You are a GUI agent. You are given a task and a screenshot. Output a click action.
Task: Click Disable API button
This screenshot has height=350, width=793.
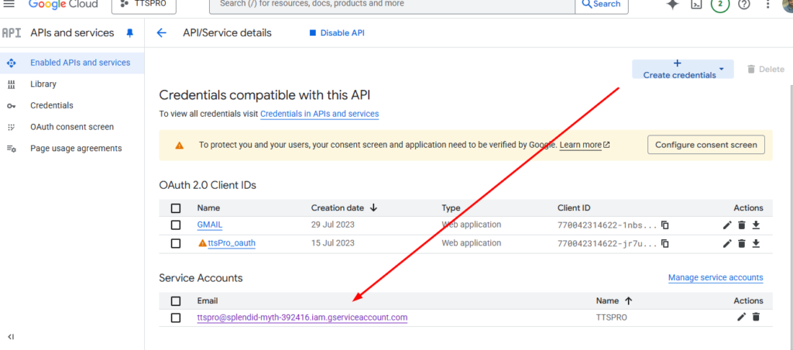[337, 33]
